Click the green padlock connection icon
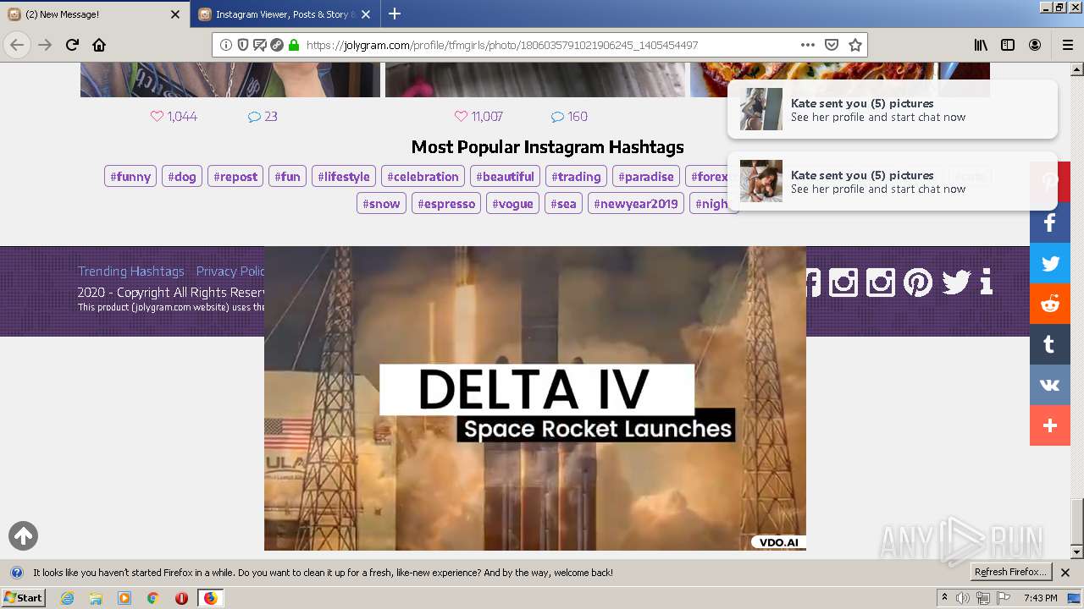The height and width of the screenshot is (609, 1084). (x=294, y=45)
